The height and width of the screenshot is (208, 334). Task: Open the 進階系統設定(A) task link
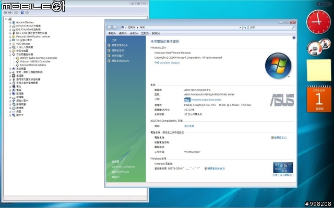121,61
